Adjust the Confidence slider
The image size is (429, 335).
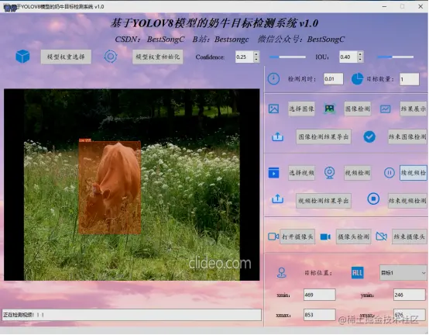point(287,57)
